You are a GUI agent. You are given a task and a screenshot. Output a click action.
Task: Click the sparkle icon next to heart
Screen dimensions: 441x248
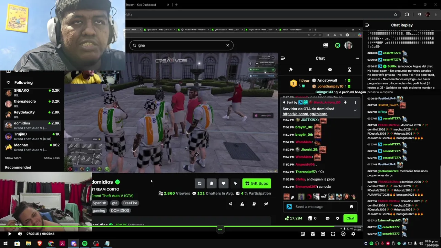click(235, 184)
